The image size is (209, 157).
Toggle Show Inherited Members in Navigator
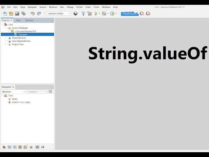pos(4,147)
